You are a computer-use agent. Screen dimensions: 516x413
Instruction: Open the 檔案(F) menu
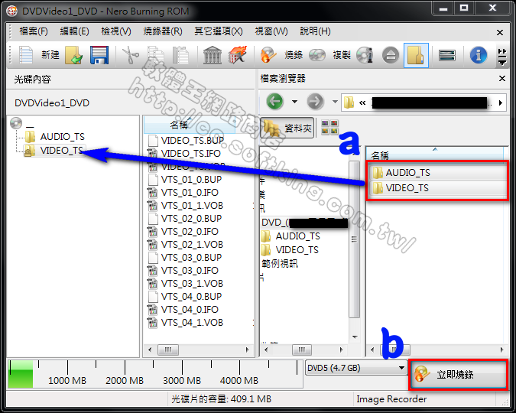pyautogui.click(x=33, y=31)
